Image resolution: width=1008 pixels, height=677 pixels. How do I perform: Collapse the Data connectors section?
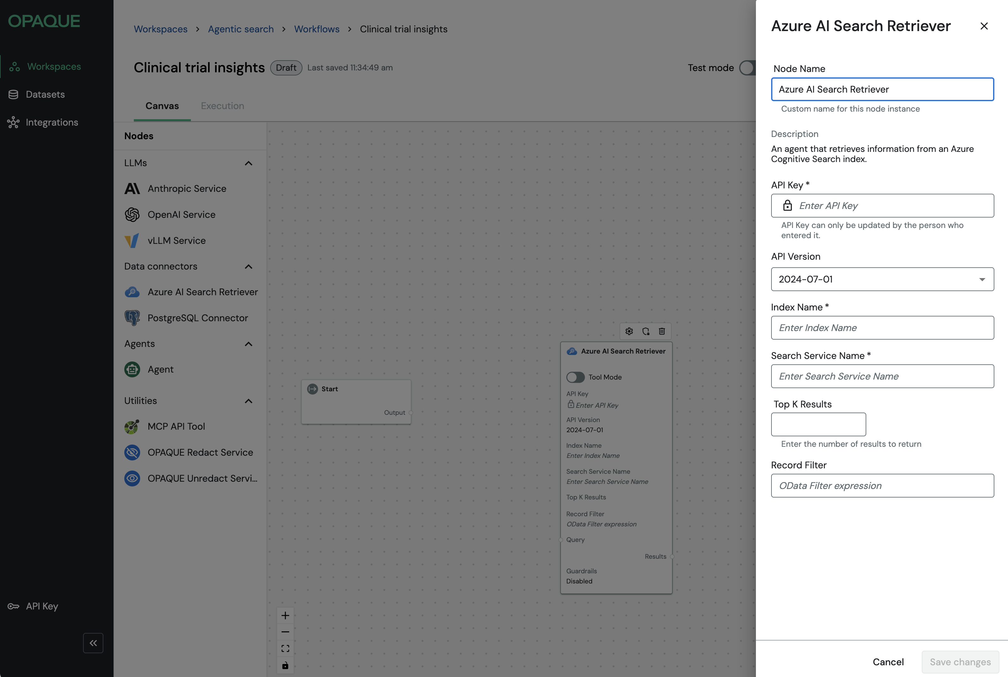pos(248,266)
